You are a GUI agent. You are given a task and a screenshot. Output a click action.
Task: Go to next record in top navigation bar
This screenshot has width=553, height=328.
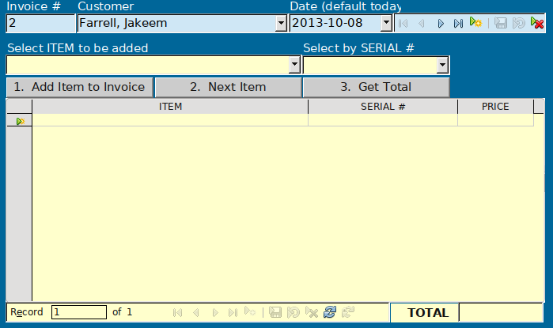[441, 24]
